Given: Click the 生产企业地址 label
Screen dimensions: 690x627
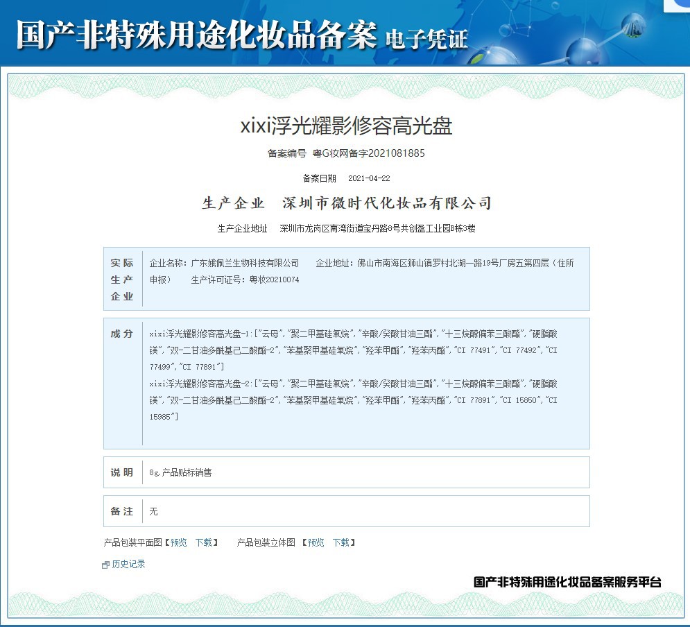Looking at the screenshot, I should coord(243,228).
